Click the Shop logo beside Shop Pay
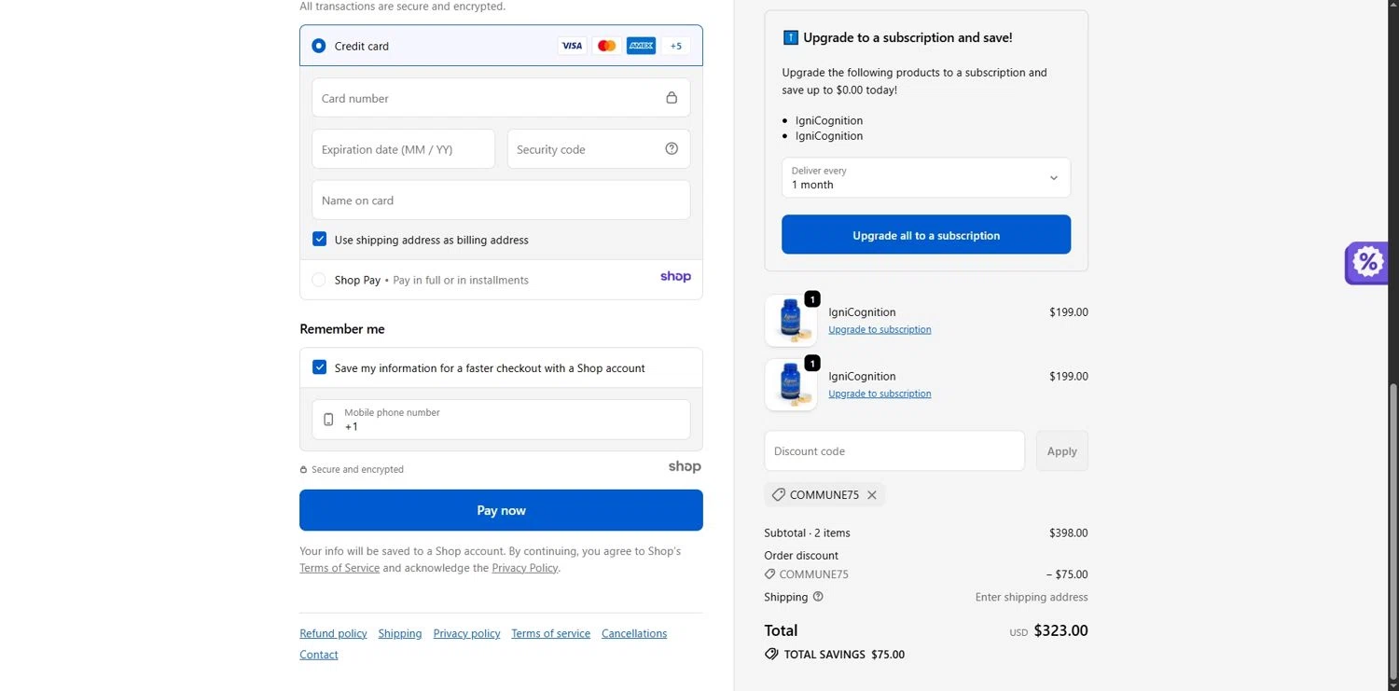This screenshot has height=691, width=1399. [x=675, y=277]
